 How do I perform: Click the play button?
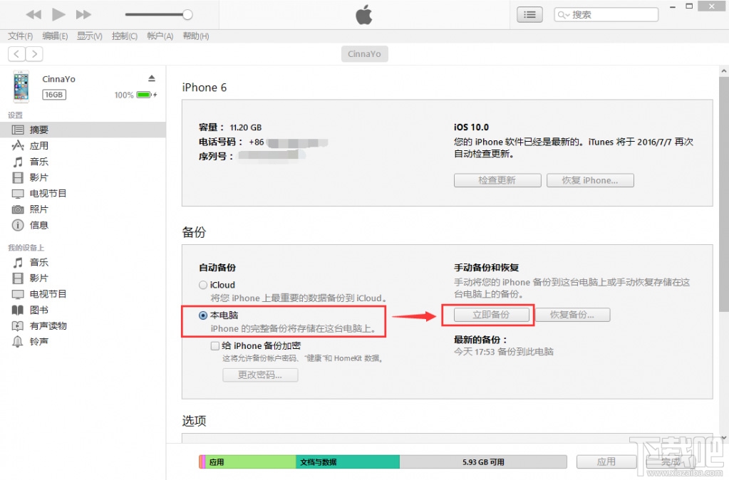pos(58,14)
